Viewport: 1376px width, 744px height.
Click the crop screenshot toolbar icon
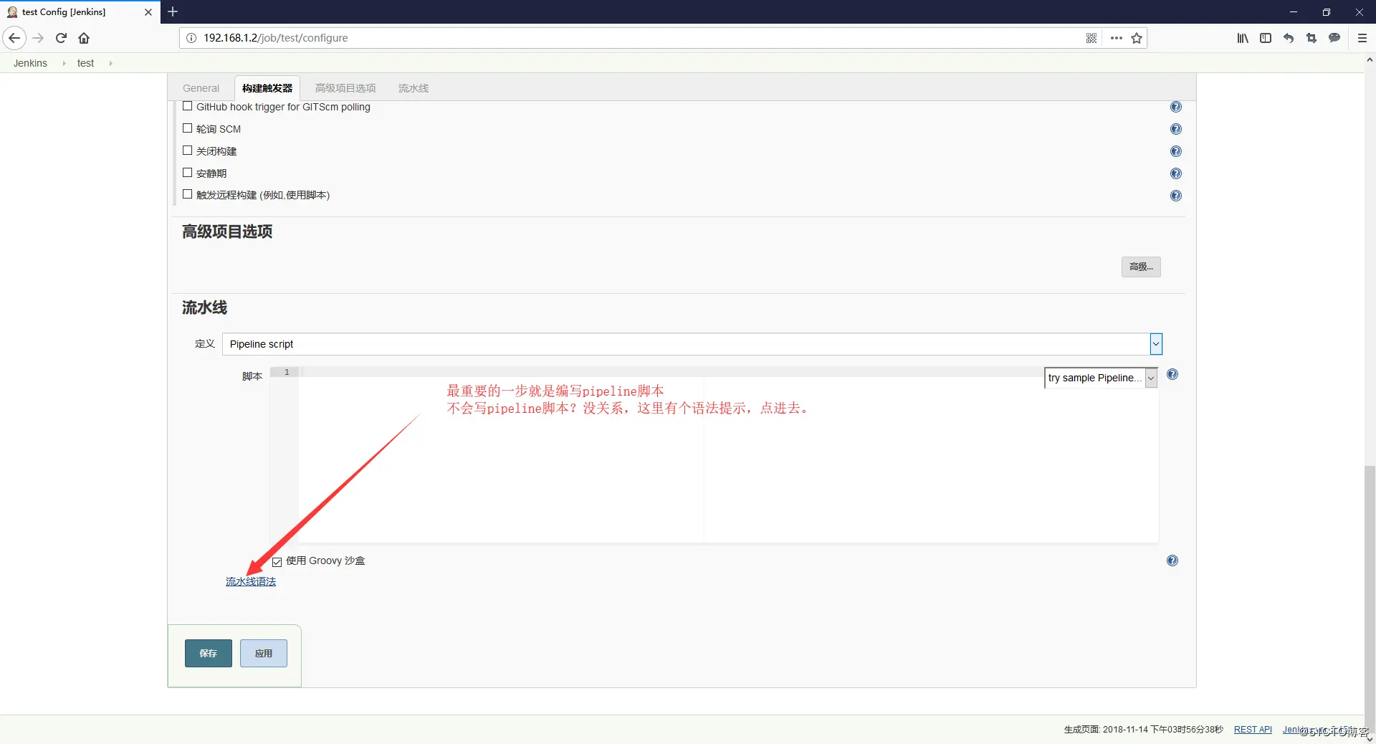click(x=1311, y=38)
